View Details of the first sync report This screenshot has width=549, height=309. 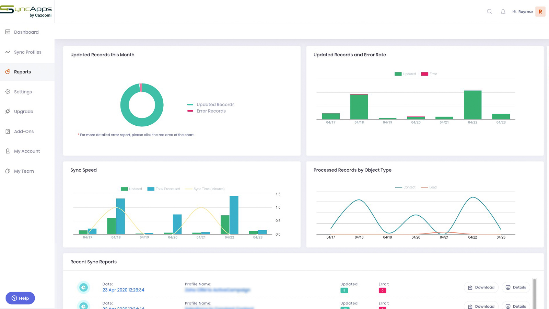pos(516,287)
